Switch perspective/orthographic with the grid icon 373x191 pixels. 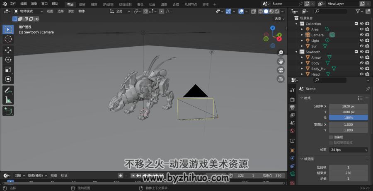[x=281, y=79]
